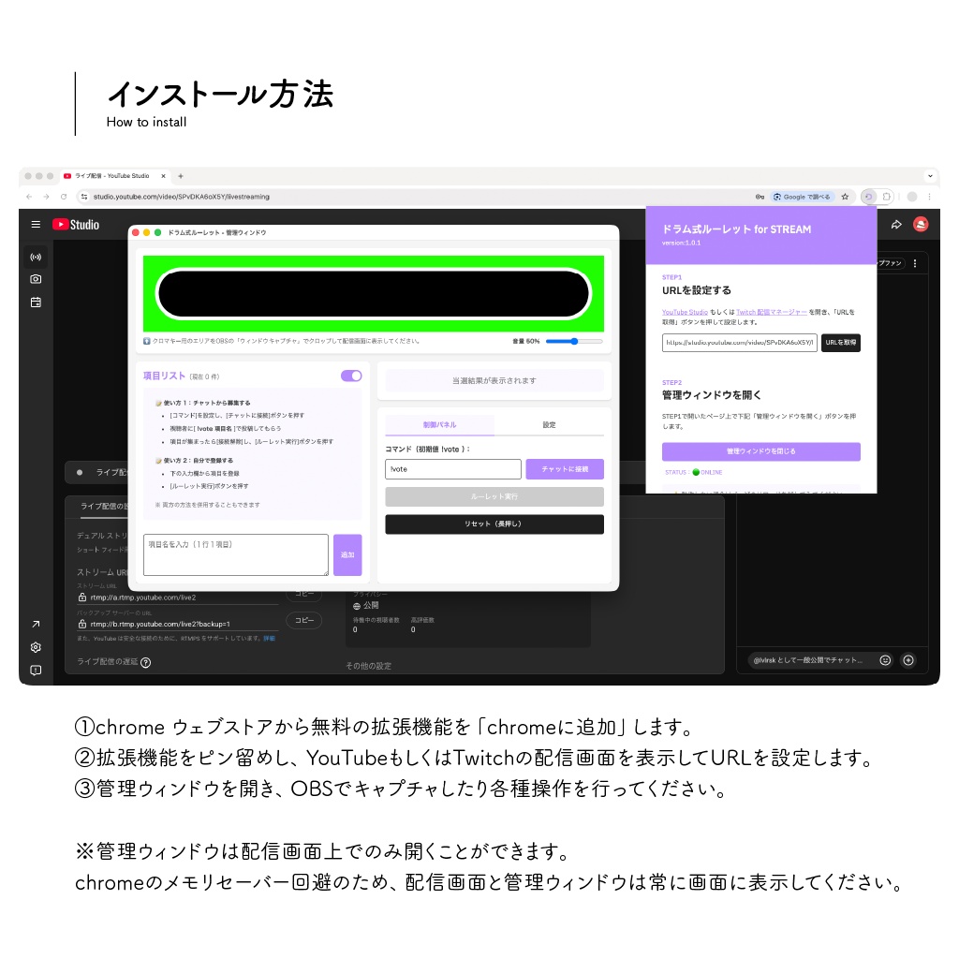Image resolution: width=959 pixels, height=959 pixels.
Task: Click the share arrow icon in the top bar
Action: (x=896, y=224)
